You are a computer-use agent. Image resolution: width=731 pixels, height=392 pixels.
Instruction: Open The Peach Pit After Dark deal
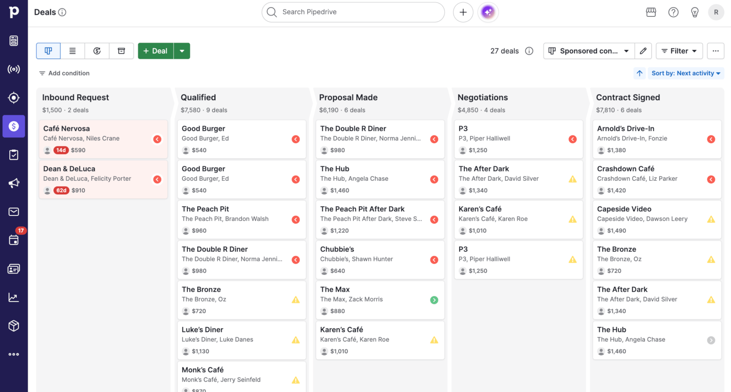[380, 220]
